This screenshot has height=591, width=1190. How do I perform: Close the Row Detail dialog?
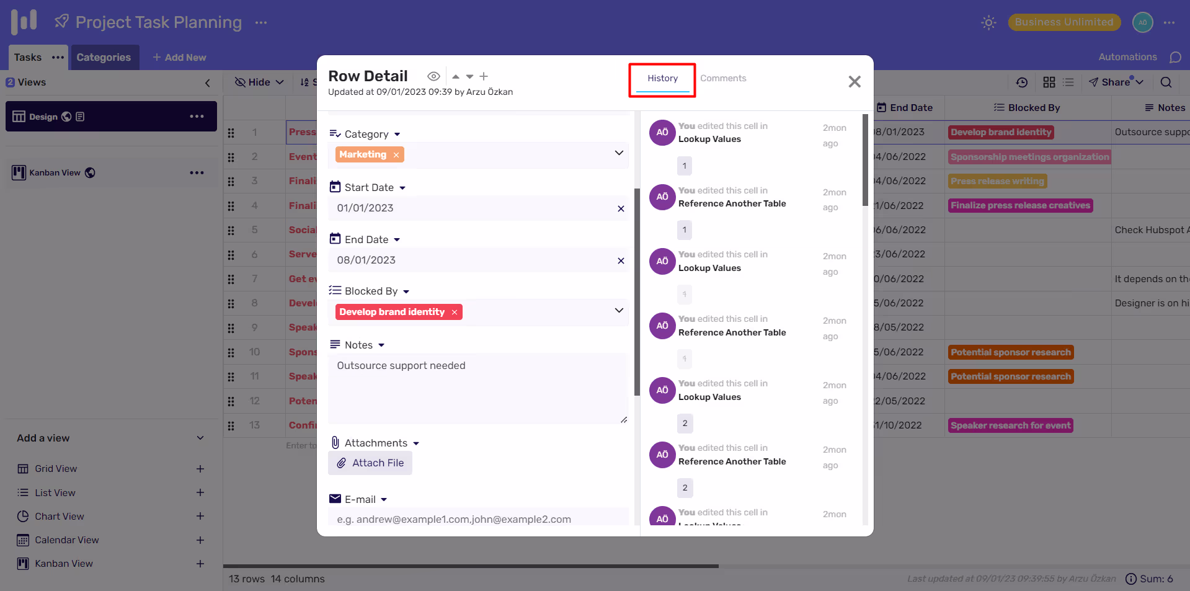click(x=855, y=81)
